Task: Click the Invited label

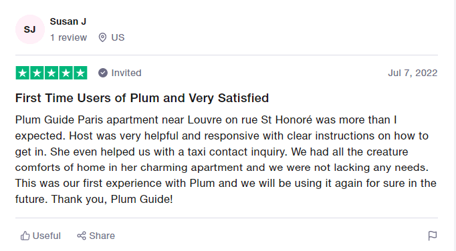Action: point(126,73)
